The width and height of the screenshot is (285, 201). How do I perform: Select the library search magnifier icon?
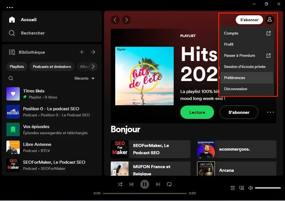[x=11, y=78]
